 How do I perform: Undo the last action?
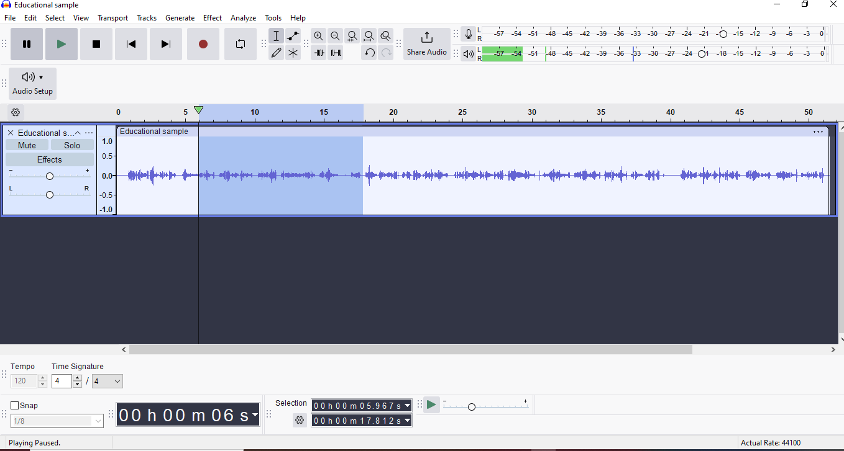[369, 53]
